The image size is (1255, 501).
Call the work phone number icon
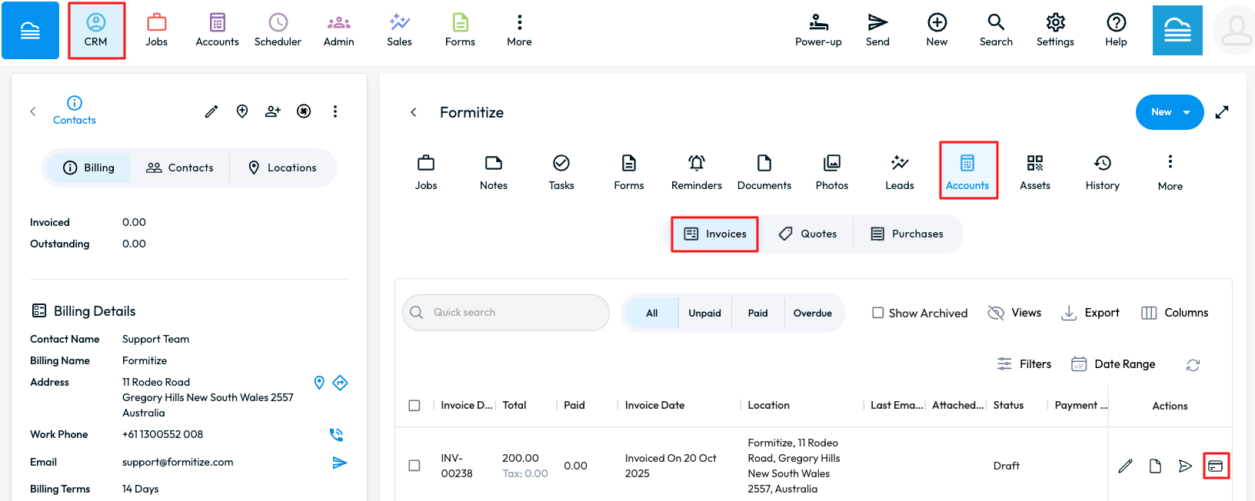336,434
